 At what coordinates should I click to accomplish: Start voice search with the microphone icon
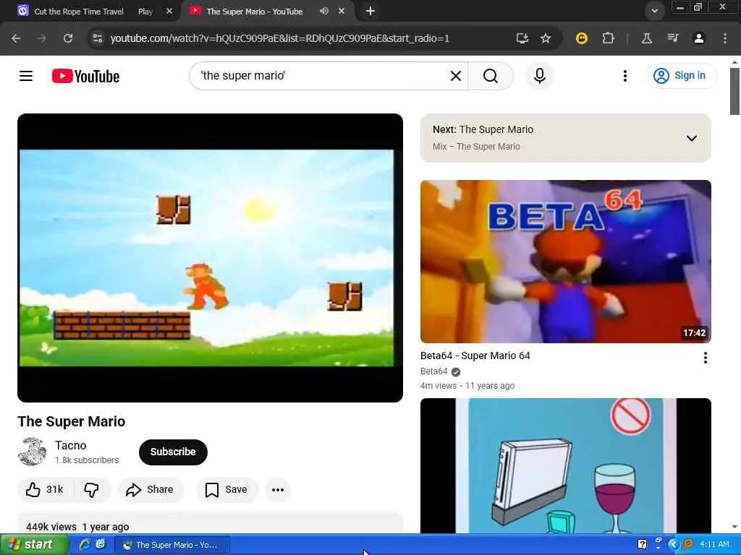coord(540,75)
